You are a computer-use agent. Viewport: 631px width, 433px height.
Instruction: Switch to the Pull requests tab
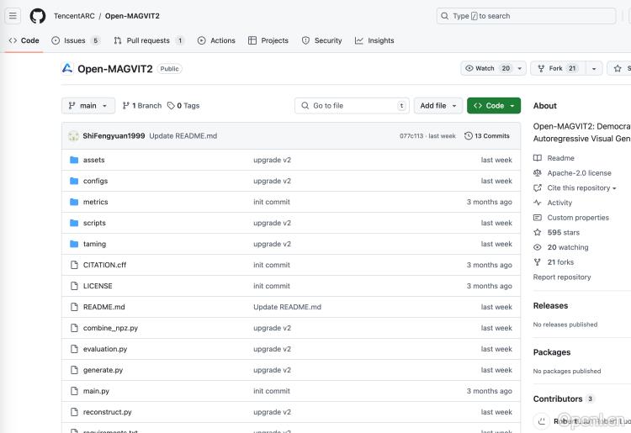(148, 40)
